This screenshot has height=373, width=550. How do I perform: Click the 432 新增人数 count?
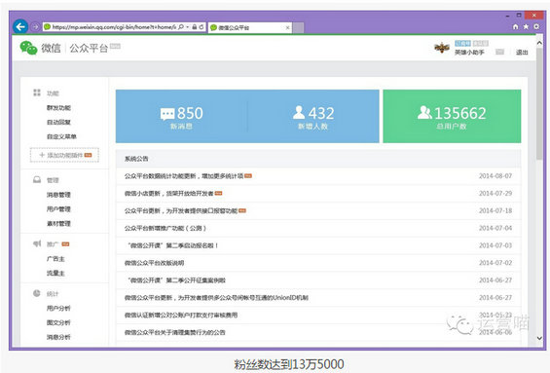[321, 113]
